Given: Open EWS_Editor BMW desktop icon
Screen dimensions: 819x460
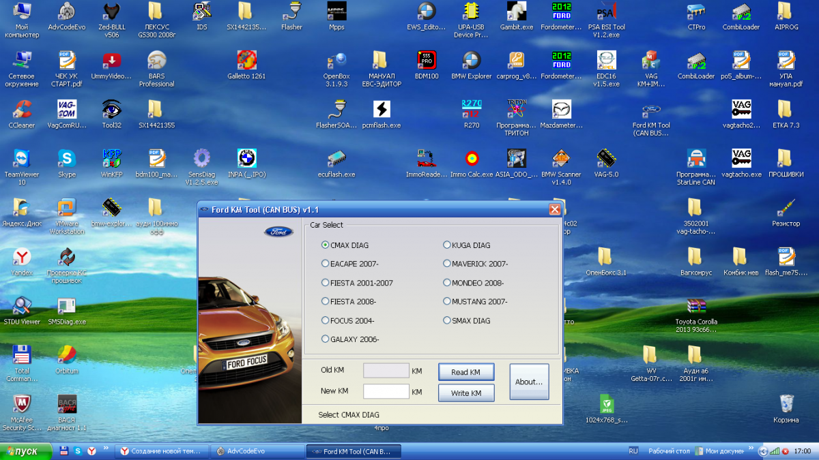Looking at the screenshot, I should (x=427, y=16).
